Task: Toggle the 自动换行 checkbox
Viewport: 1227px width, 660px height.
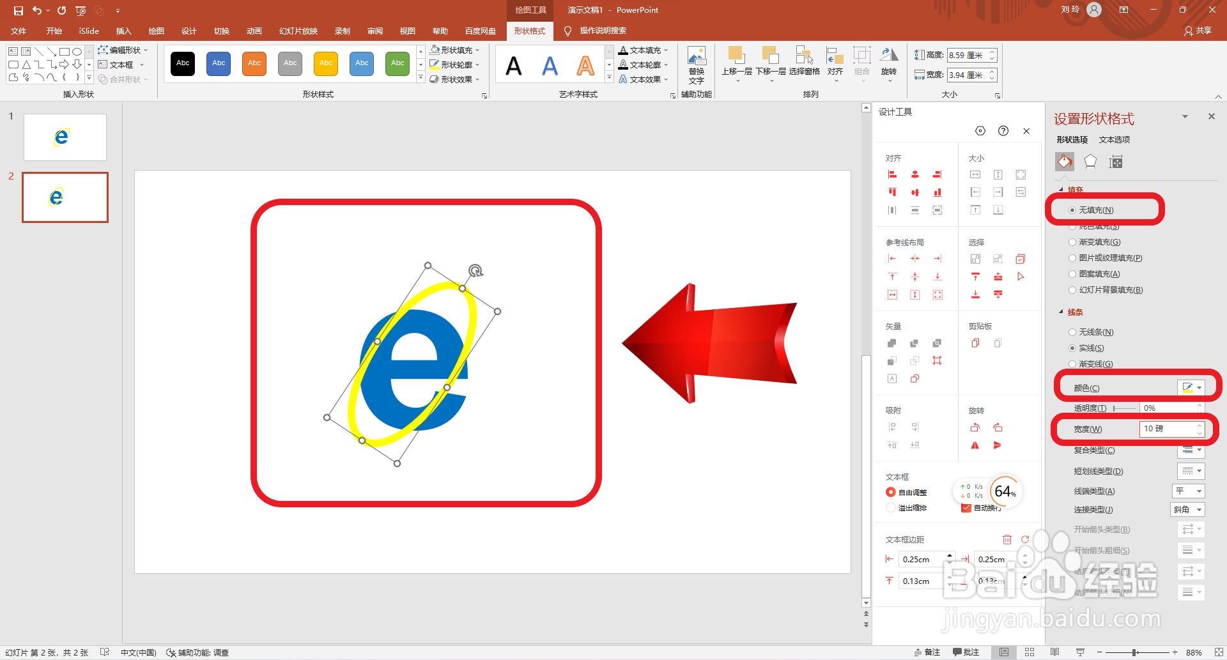Action: pos(966,508)
